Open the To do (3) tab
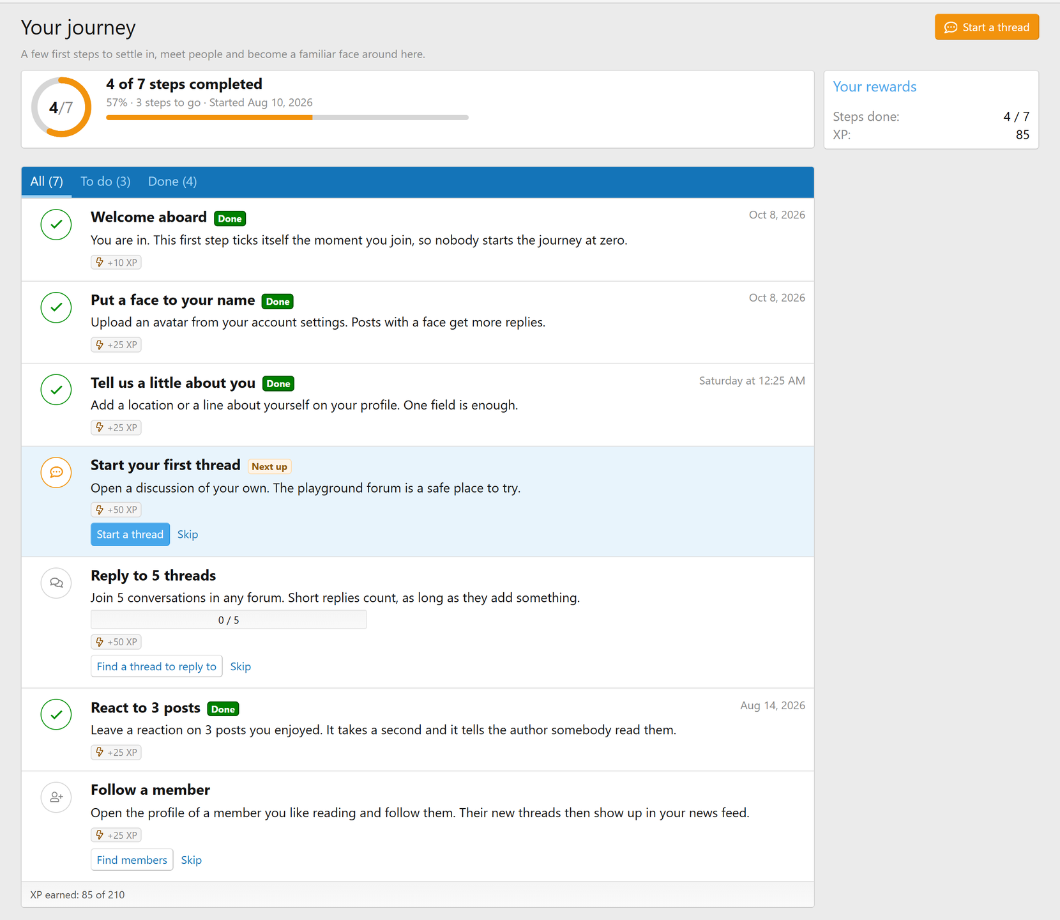This screenshot has width=1060, height=920. click(105, 181)
